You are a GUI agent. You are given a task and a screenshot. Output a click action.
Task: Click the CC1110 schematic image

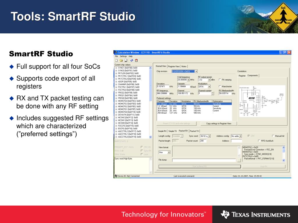point(262,101)
